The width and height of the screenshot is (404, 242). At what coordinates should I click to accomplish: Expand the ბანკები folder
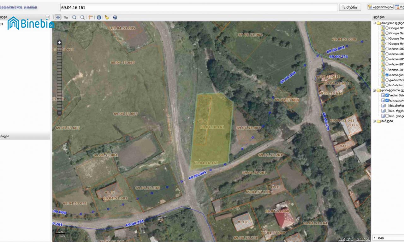click(374, 121)
